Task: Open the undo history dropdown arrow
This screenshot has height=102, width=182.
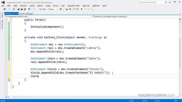Action: tap(32, 9)
